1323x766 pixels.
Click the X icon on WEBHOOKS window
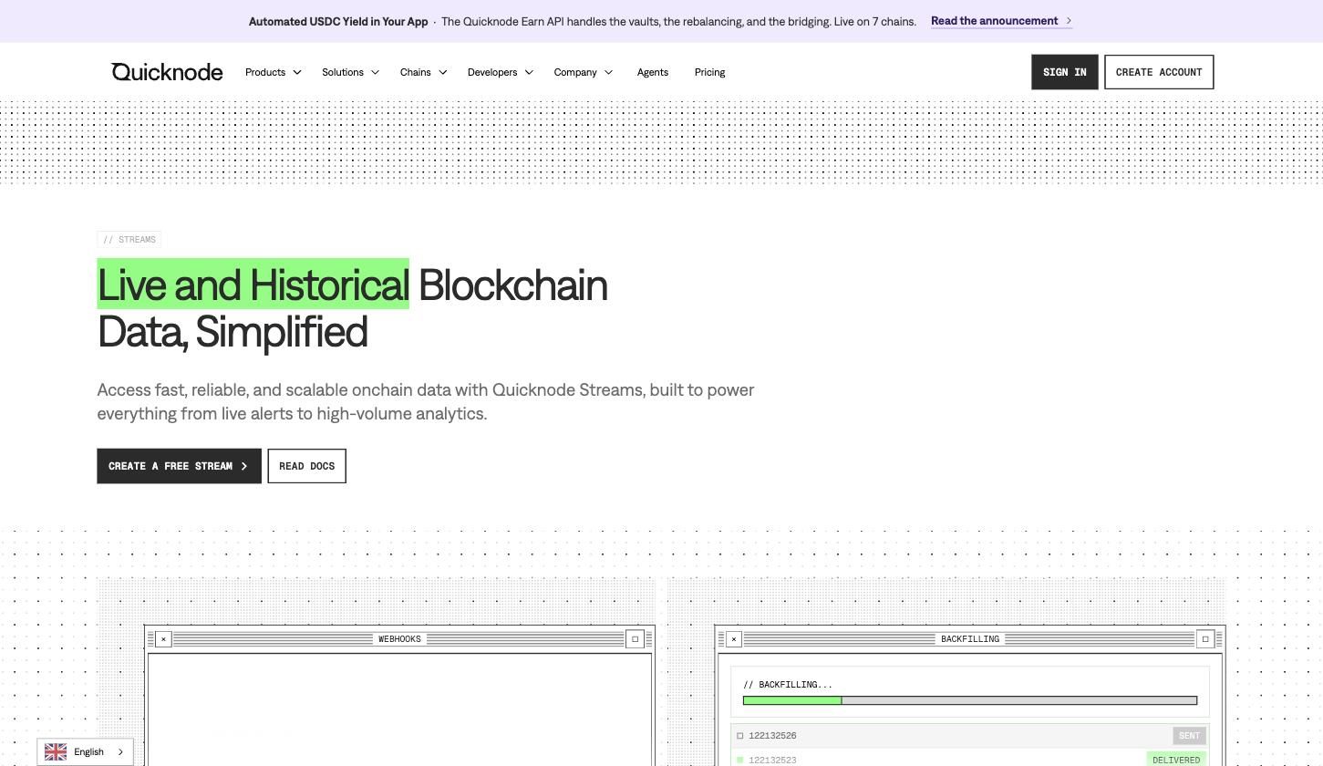(x=163, y=639)
